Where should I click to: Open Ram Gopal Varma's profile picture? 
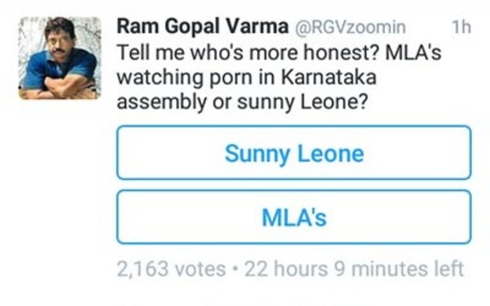pyautogui.click(x=59, y=58)
